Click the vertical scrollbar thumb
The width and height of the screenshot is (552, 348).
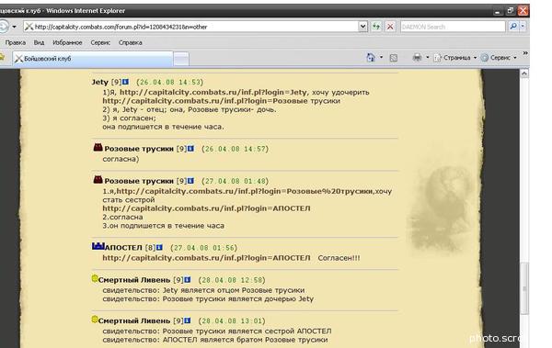click(x=524, y=288)
